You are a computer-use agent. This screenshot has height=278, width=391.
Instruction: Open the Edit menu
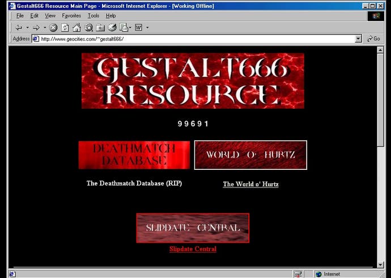coord(34,16)
